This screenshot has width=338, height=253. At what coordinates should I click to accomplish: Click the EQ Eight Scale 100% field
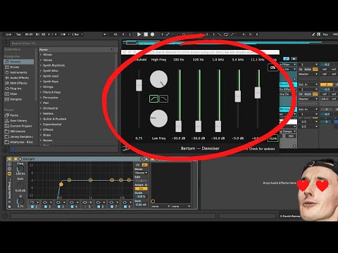click(x=141, y=197)
